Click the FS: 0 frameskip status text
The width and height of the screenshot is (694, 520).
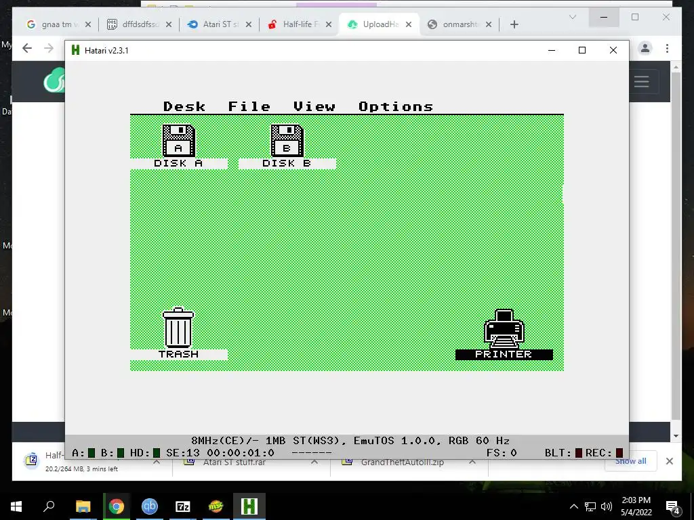[502, 453]
